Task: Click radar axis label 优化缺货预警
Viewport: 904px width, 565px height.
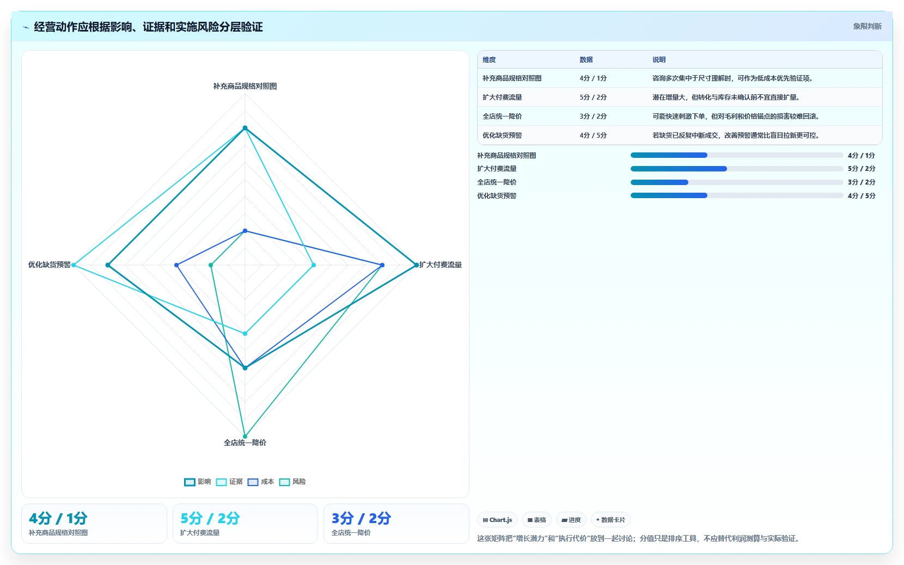Action: (50, 265)
